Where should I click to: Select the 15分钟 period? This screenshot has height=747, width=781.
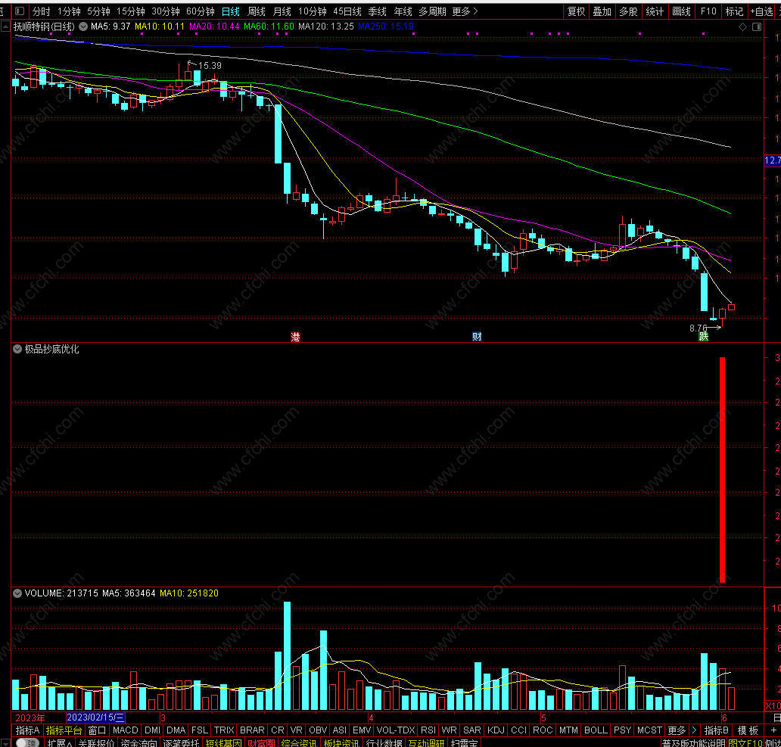(130, 11)
